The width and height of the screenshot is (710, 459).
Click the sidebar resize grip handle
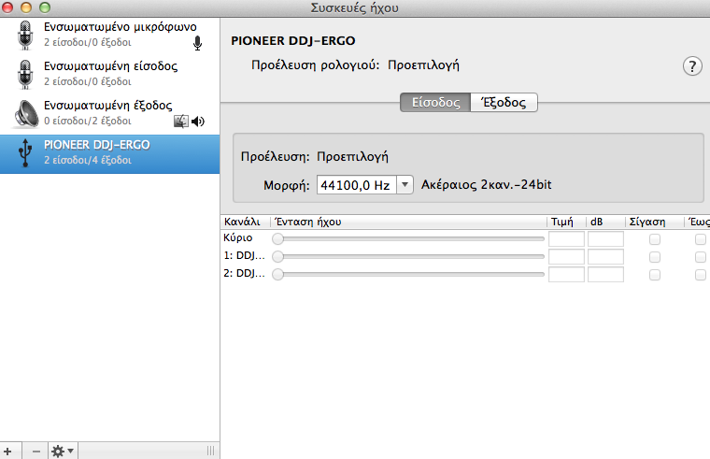pos(210,451)
